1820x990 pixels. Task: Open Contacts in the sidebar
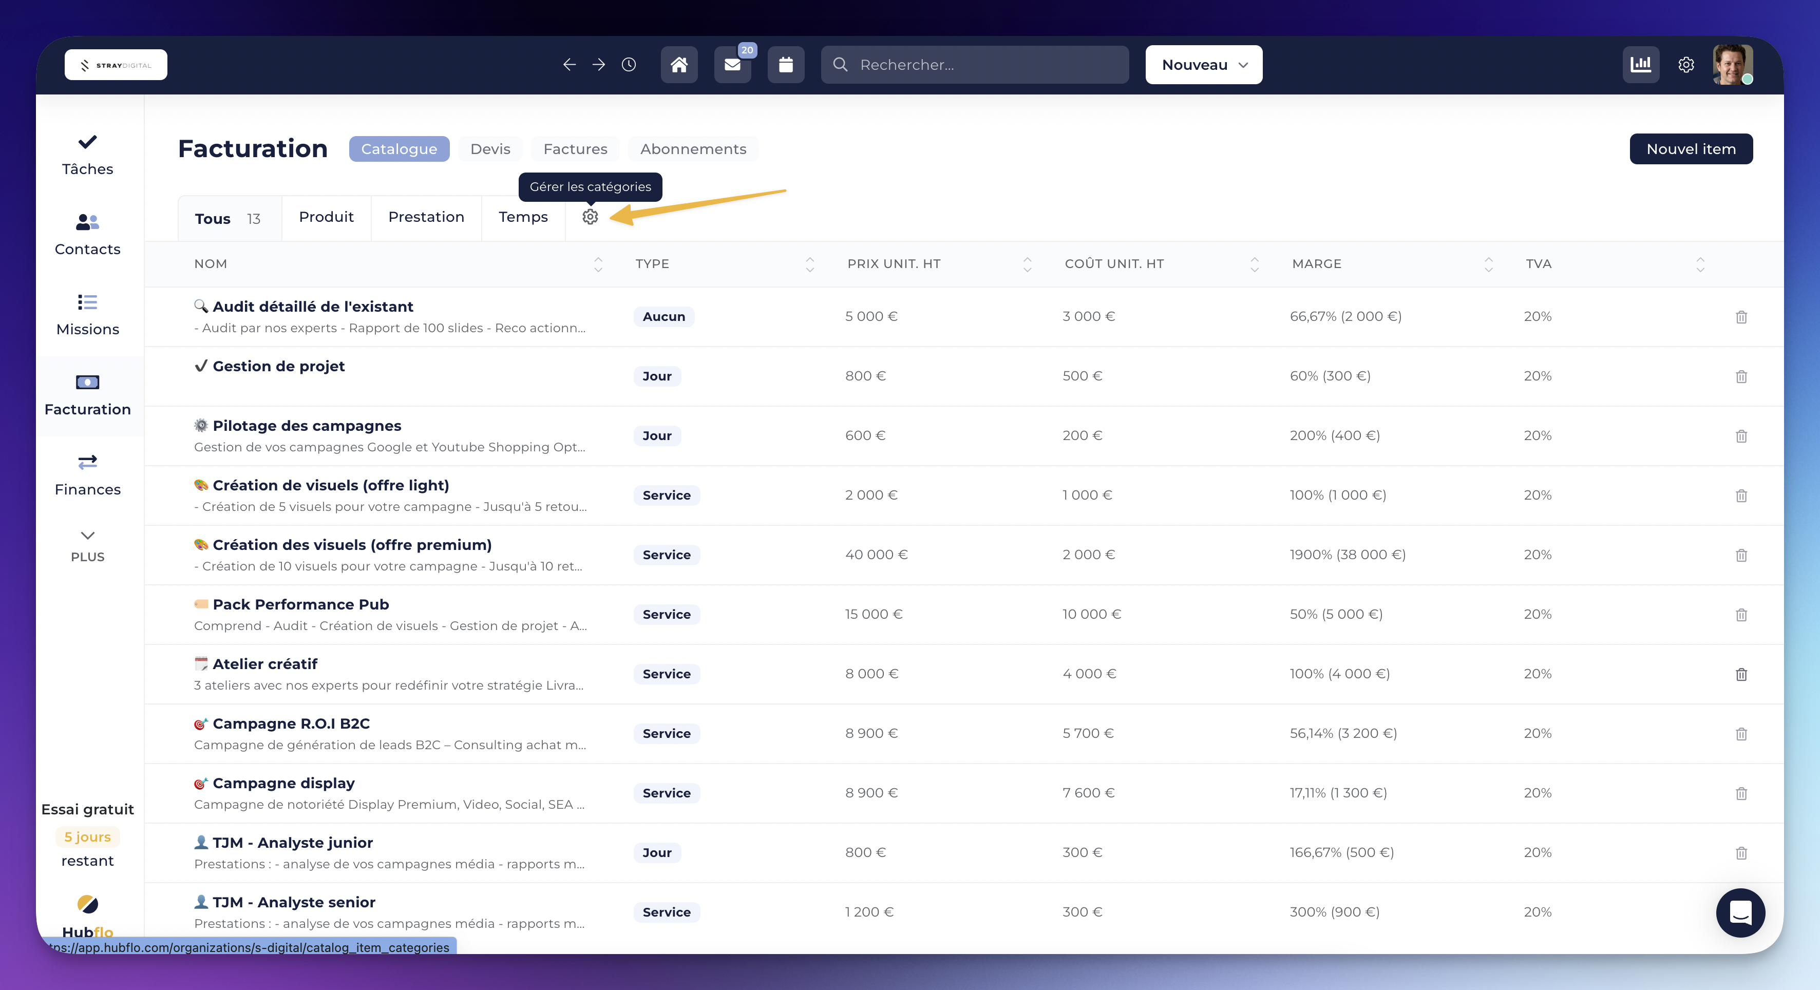point(88,235)
